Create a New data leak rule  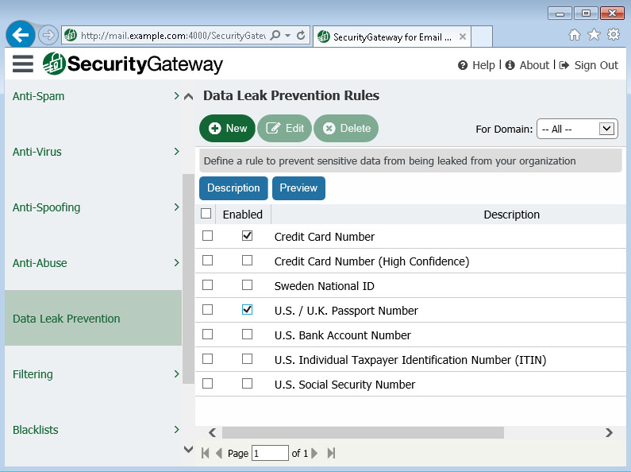227,128
